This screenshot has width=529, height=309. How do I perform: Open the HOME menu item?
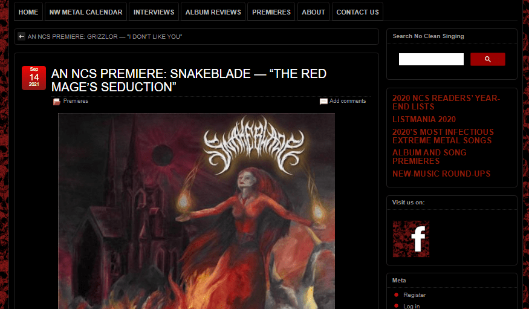coord(28,12)
